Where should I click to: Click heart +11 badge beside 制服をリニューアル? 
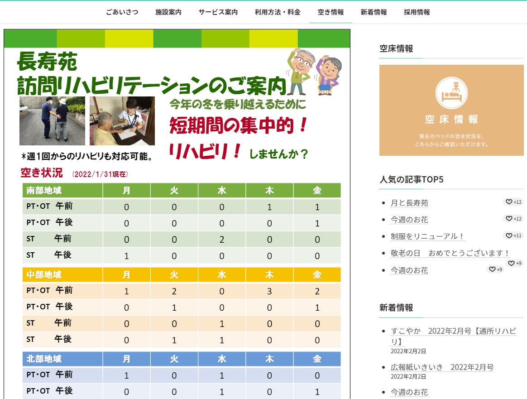click(513, 236)
